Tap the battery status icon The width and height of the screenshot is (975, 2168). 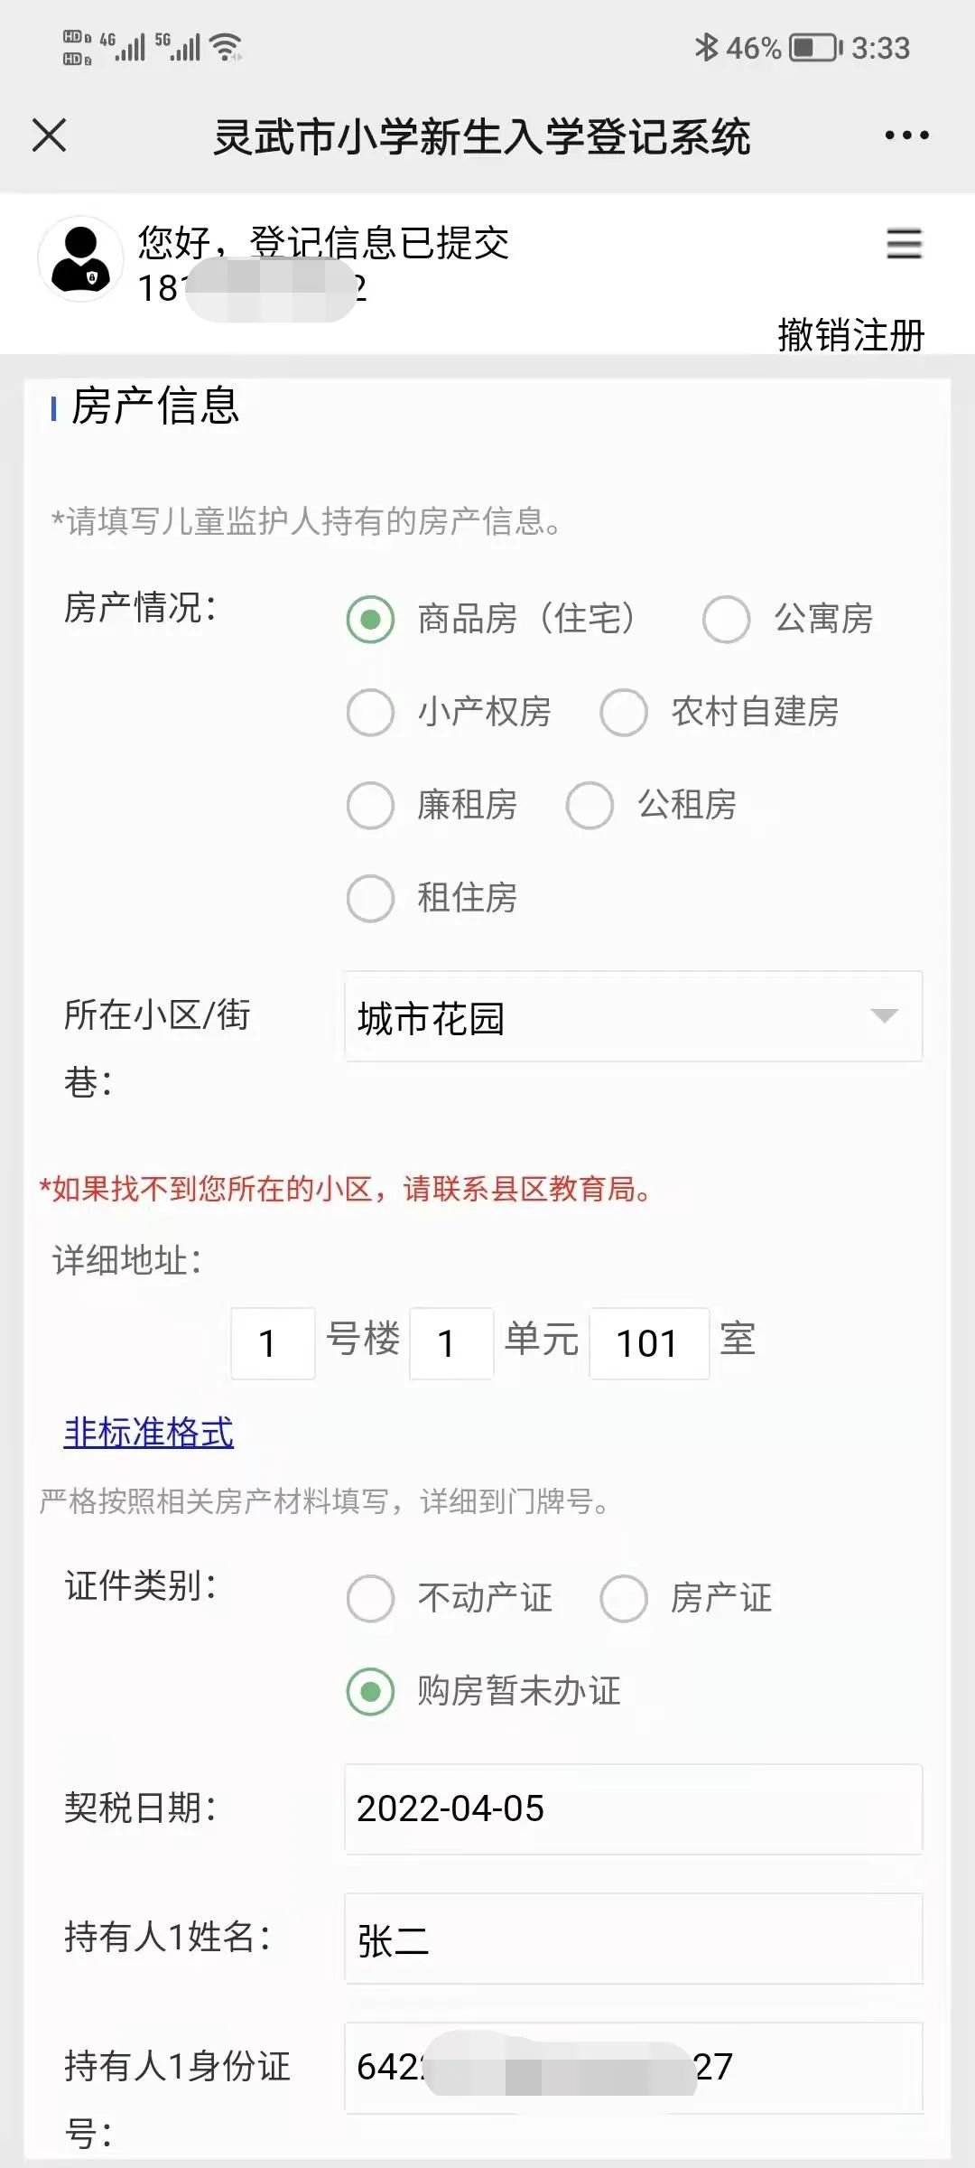coord(815,47)
